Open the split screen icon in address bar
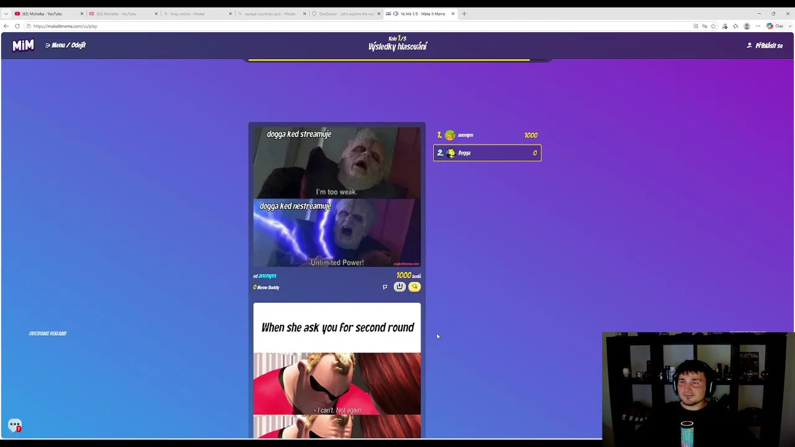795x447 pixels. point(696,26)
